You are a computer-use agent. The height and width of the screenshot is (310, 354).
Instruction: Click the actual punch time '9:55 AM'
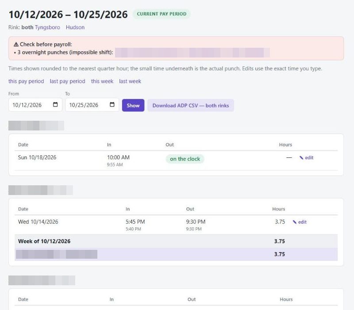[115, 165]
